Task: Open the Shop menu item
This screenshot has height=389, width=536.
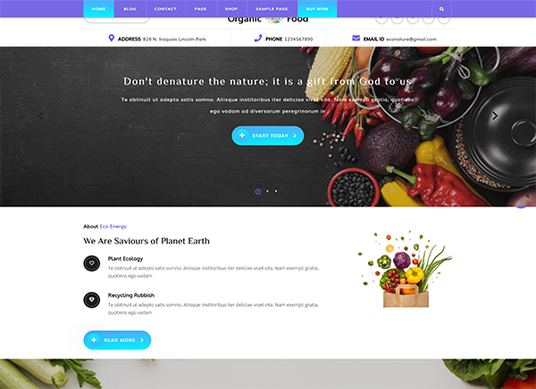Action: [231, 9]
